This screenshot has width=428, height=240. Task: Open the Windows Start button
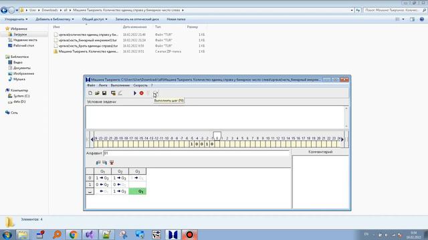[7, 235]
